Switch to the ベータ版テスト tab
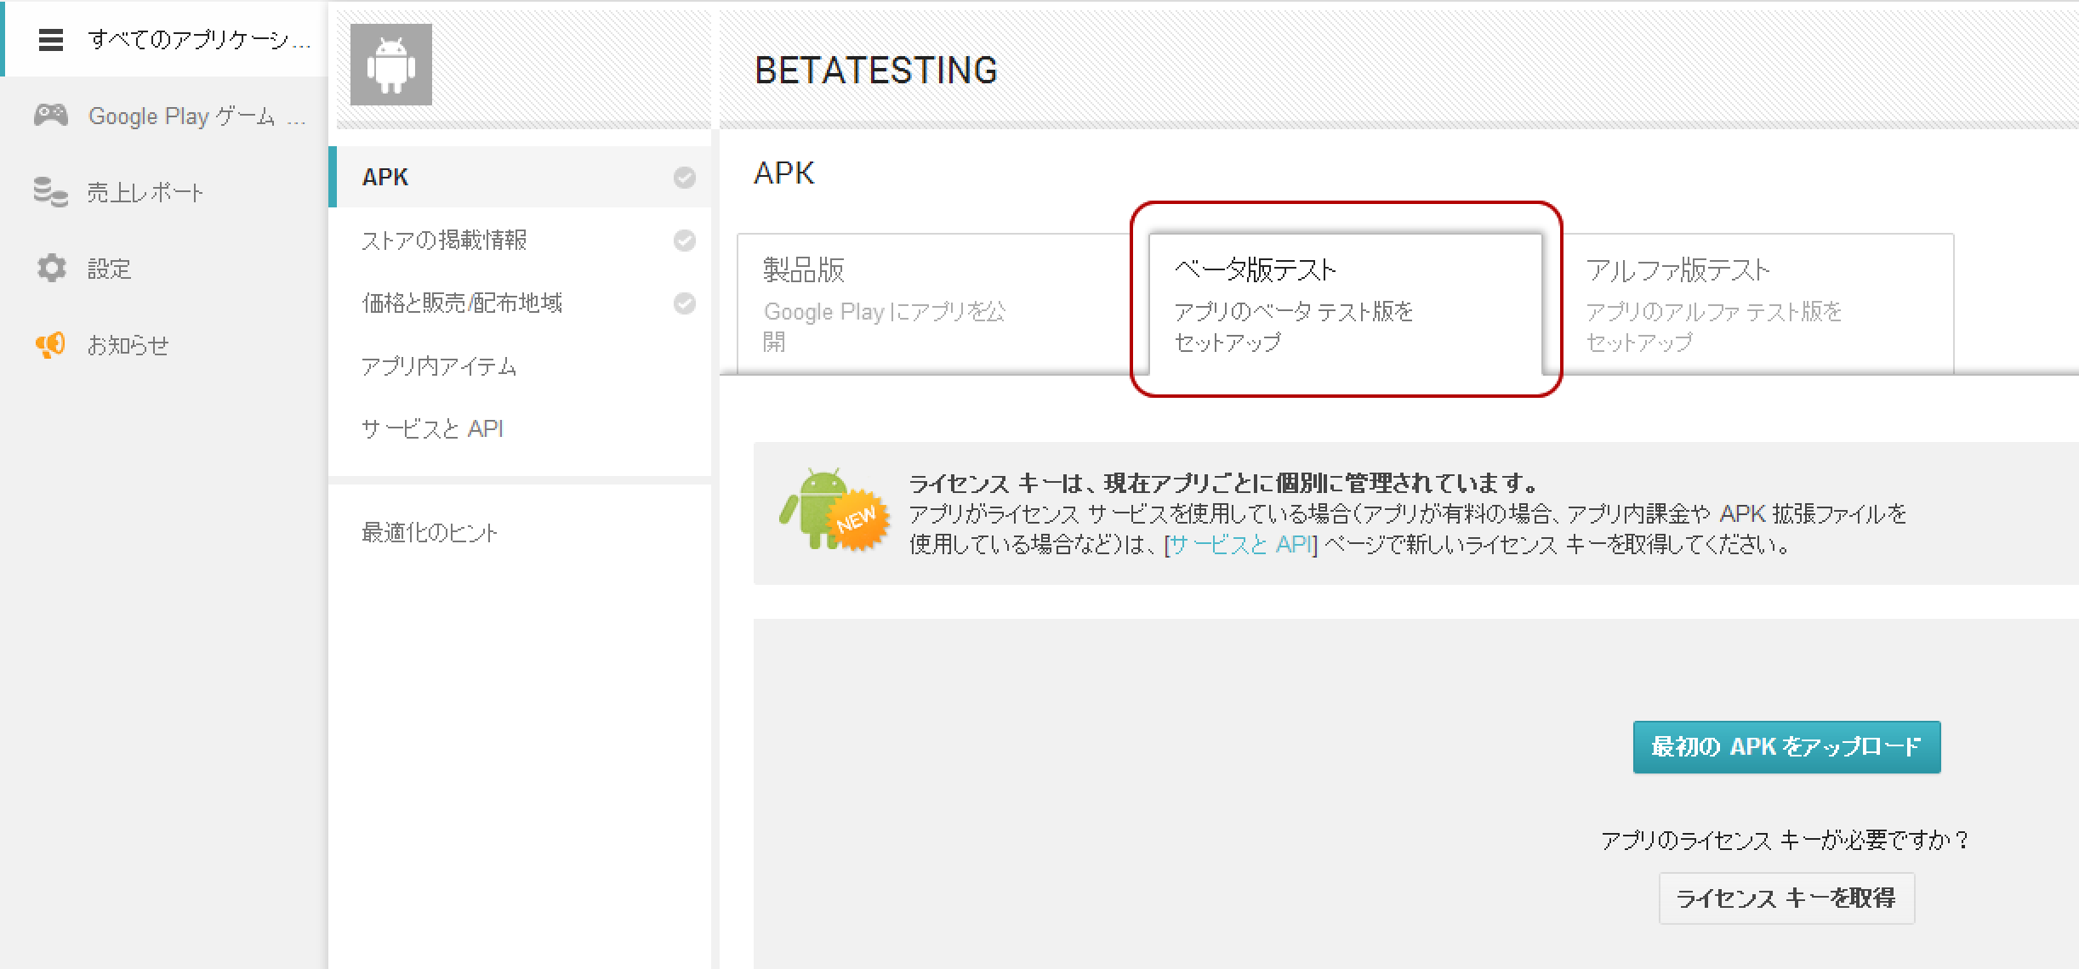The width and height of the screenshot is (2079, 969). click(1344, 303)
